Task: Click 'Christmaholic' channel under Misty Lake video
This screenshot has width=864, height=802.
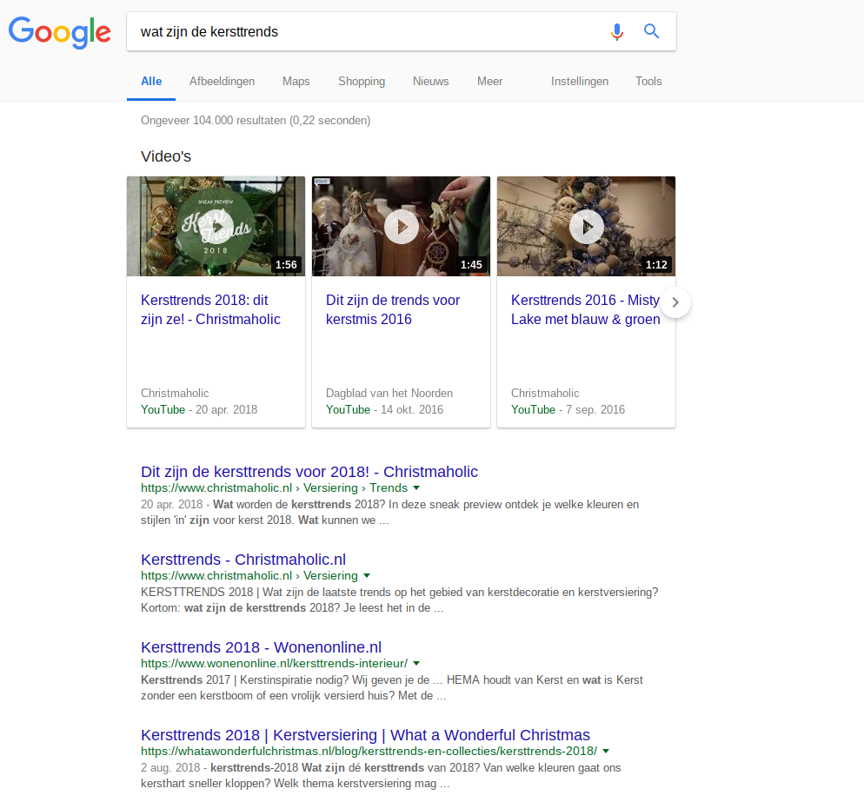Action: pyautogui.click(x=545, y=394)
